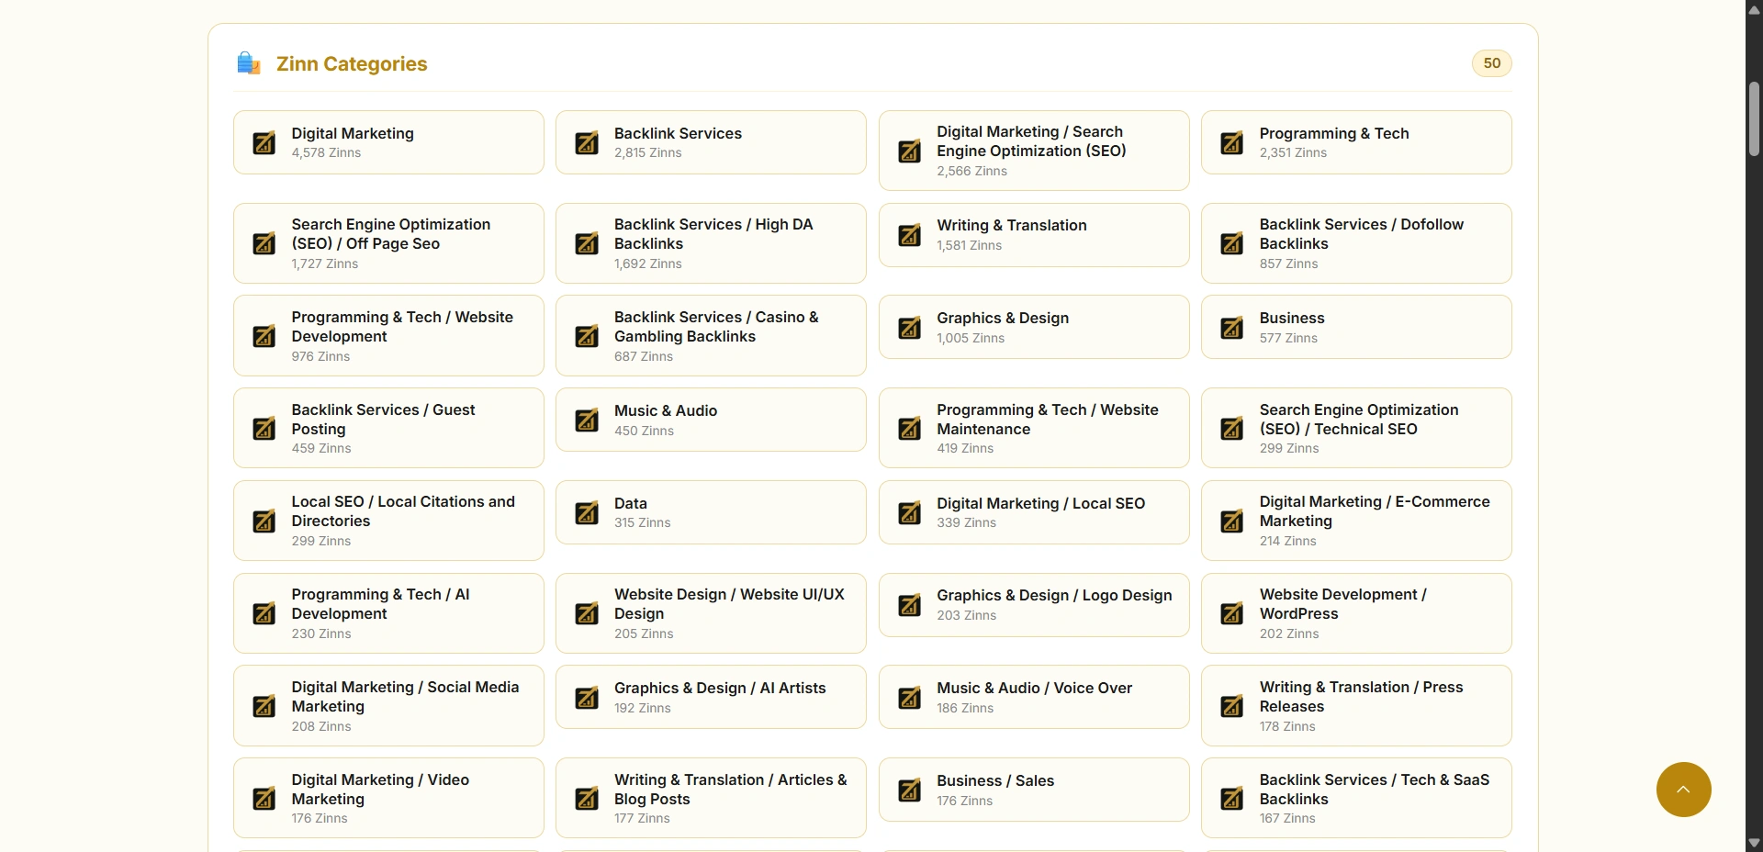Open Digital Marketing / Search Engine Optimization (SEO) category

[x=1034, y=151]
